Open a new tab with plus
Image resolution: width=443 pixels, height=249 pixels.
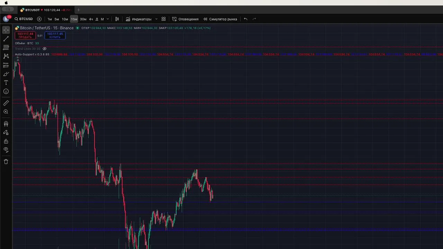coord(78,10)
